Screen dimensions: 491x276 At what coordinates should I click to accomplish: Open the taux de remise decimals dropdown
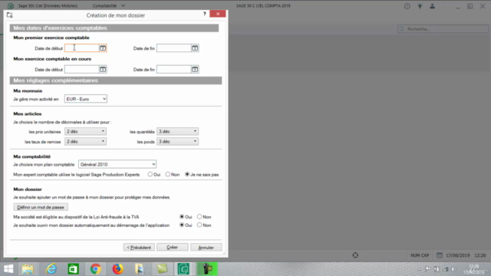[85, 141]
